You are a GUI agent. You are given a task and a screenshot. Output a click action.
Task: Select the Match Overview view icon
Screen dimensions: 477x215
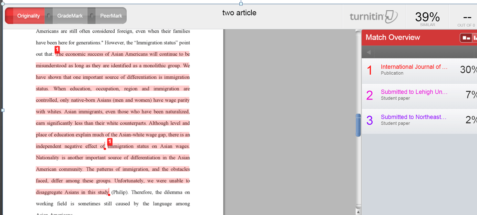(x=466, y=38)
